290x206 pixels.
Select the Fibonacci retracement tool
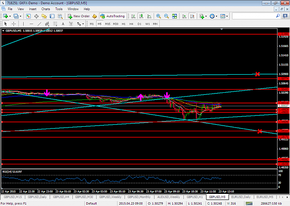[x=55, y=24]
